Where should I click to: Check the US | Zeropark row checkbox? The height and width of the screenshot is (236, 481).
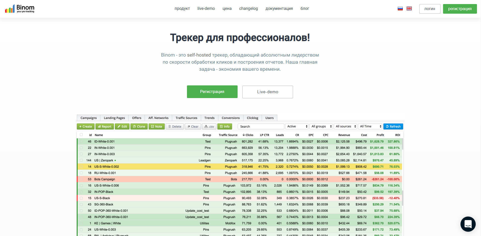(81, 160)
